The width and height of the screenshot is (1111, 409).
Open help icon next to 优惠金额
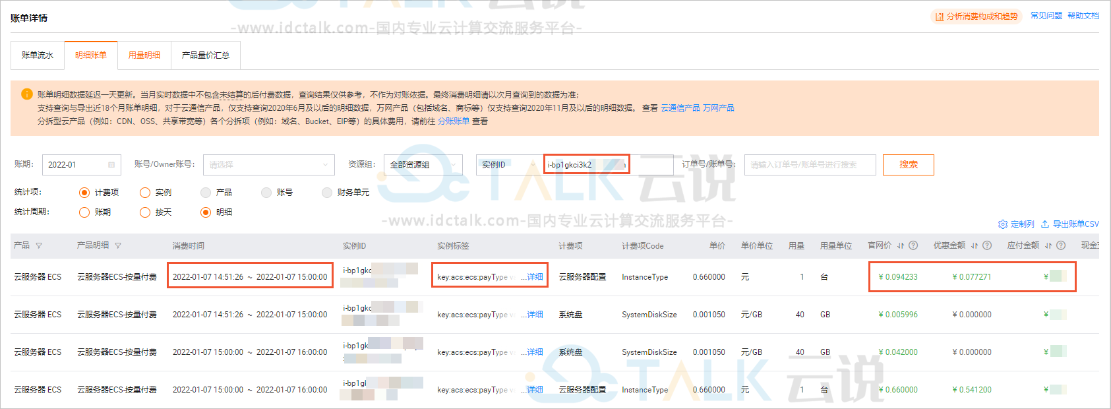(x=987, y=245)
